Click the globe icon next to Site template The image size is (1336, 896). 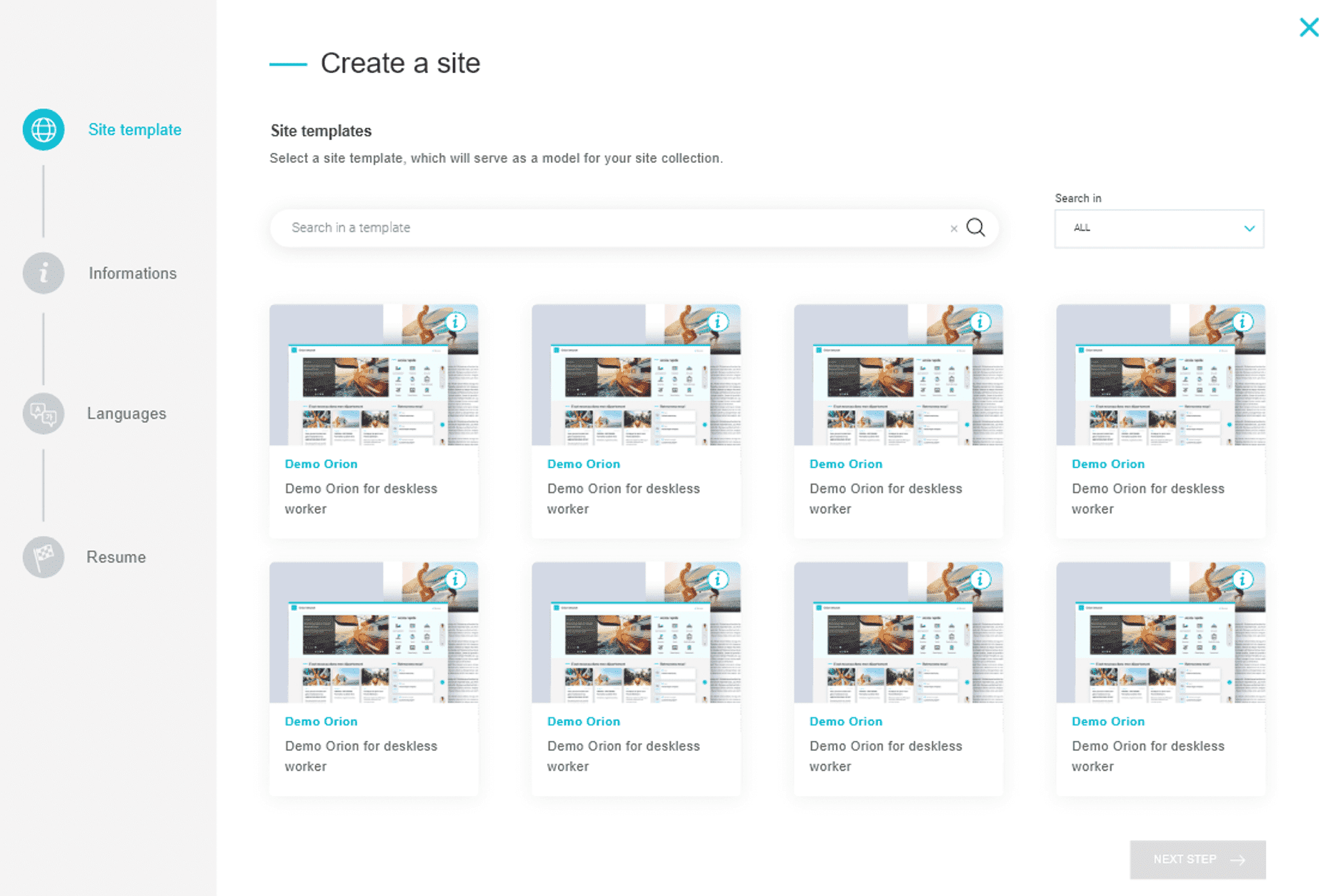[x=43, y=130]
